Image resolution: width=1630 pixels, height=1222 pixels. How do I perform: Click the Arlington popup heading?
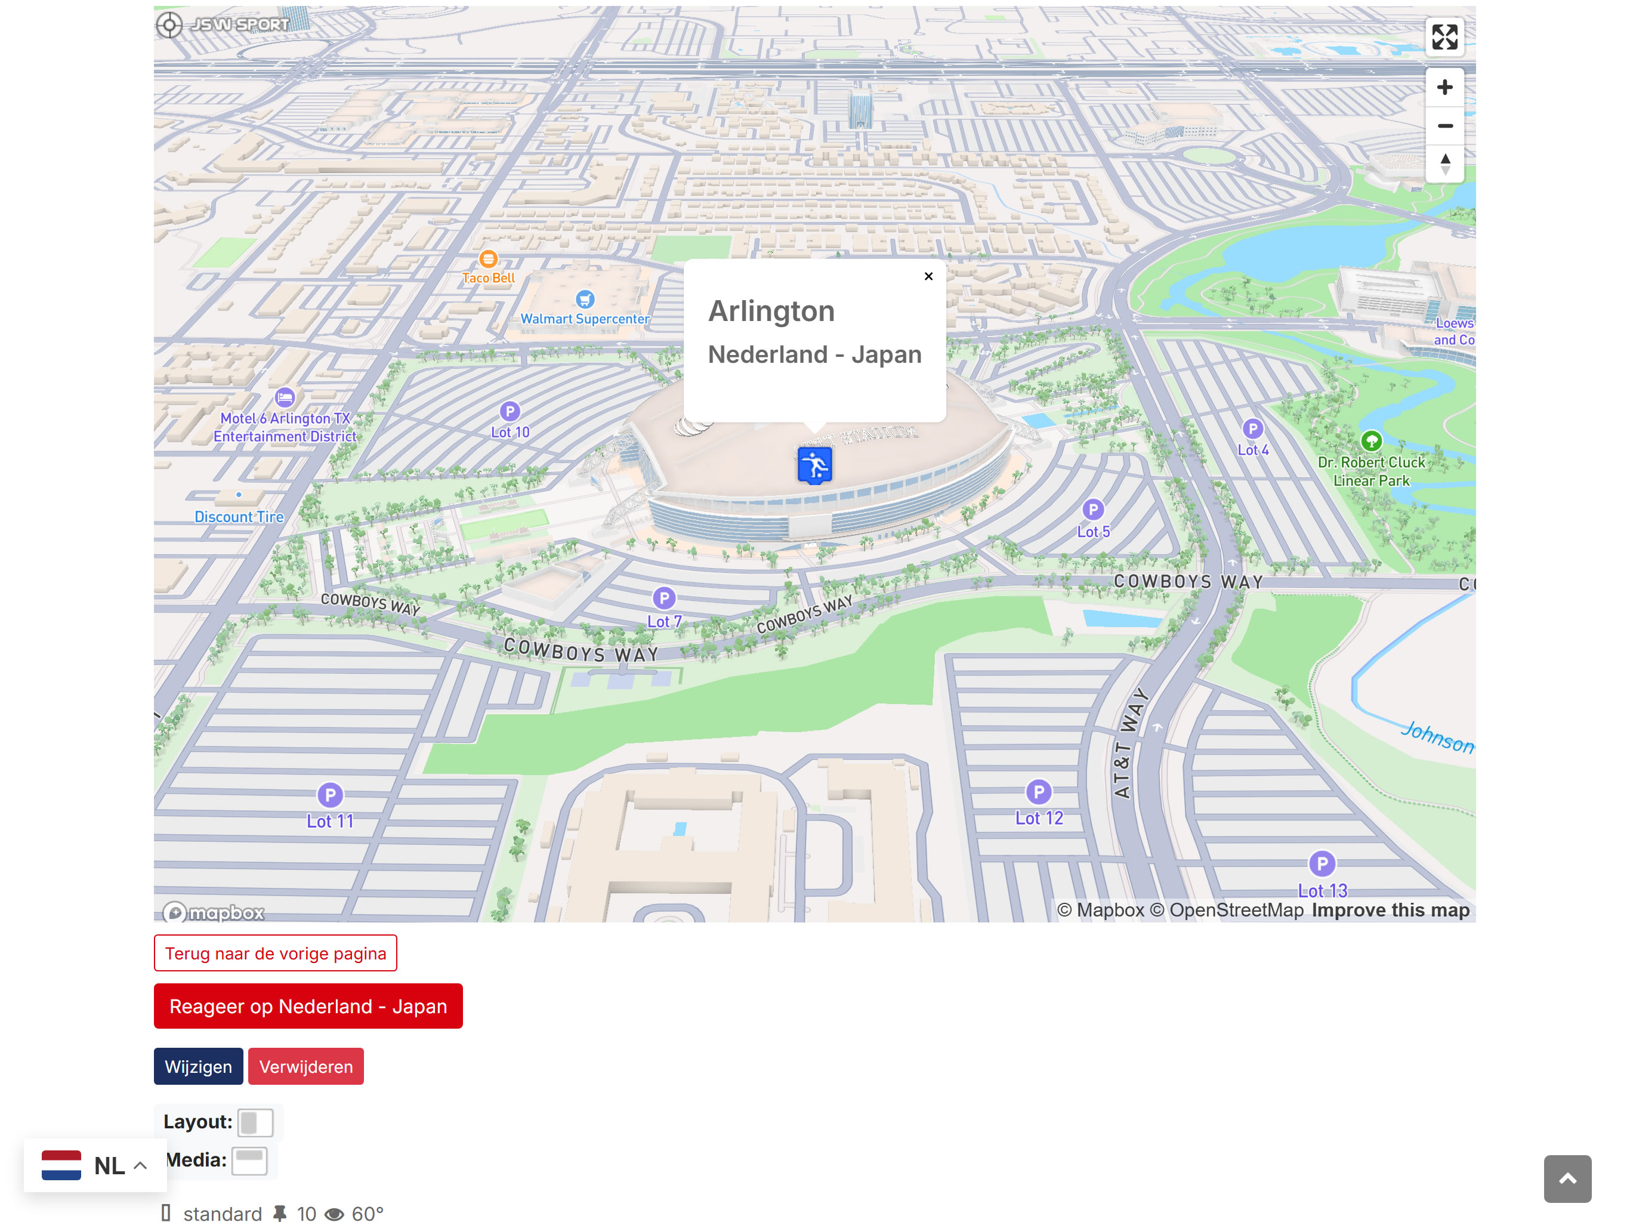pos(771,311)
